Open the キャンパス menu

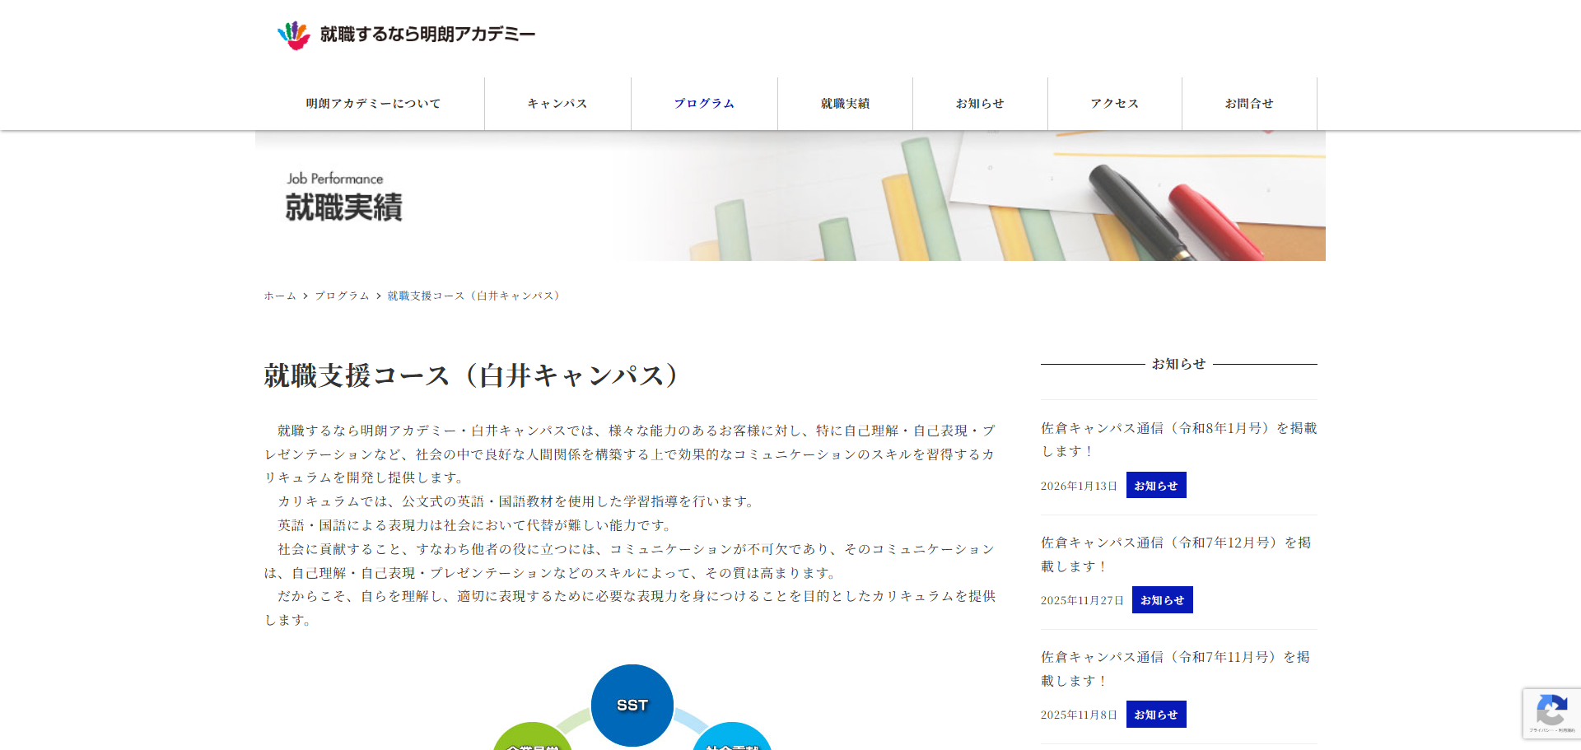pyautogui.click(x=557, y=103)
